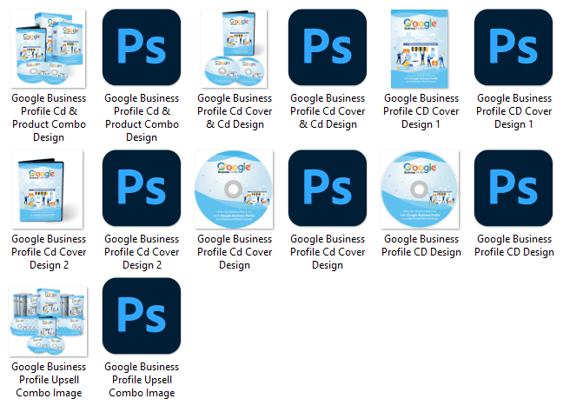This screenshot has width=563, height=412.
Task: Click filename 'Cd Cover & Cd Design' under Photoshop icon
Action: 328,111
